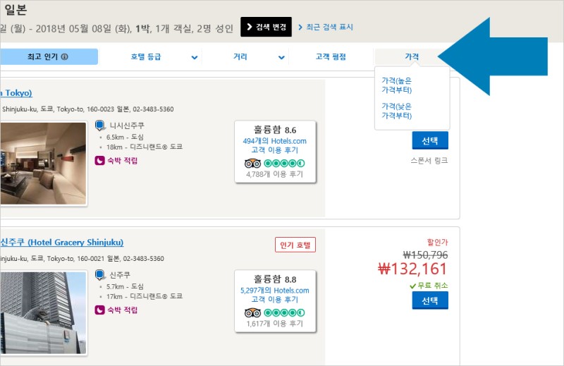Click the Hotel Gracery building thumbnail

tap(43, 312)
